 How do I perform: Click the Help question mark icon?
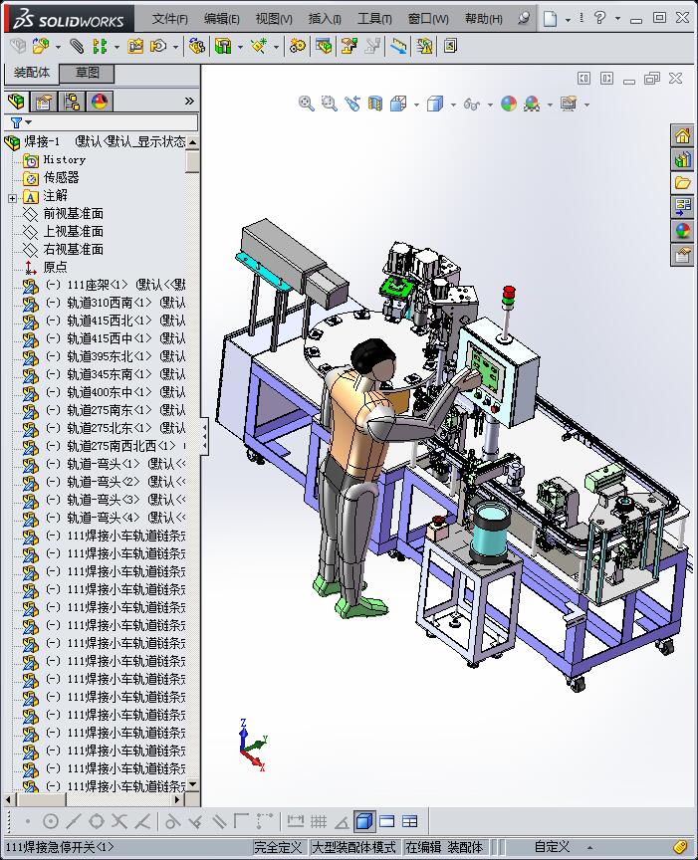point(599,18)
